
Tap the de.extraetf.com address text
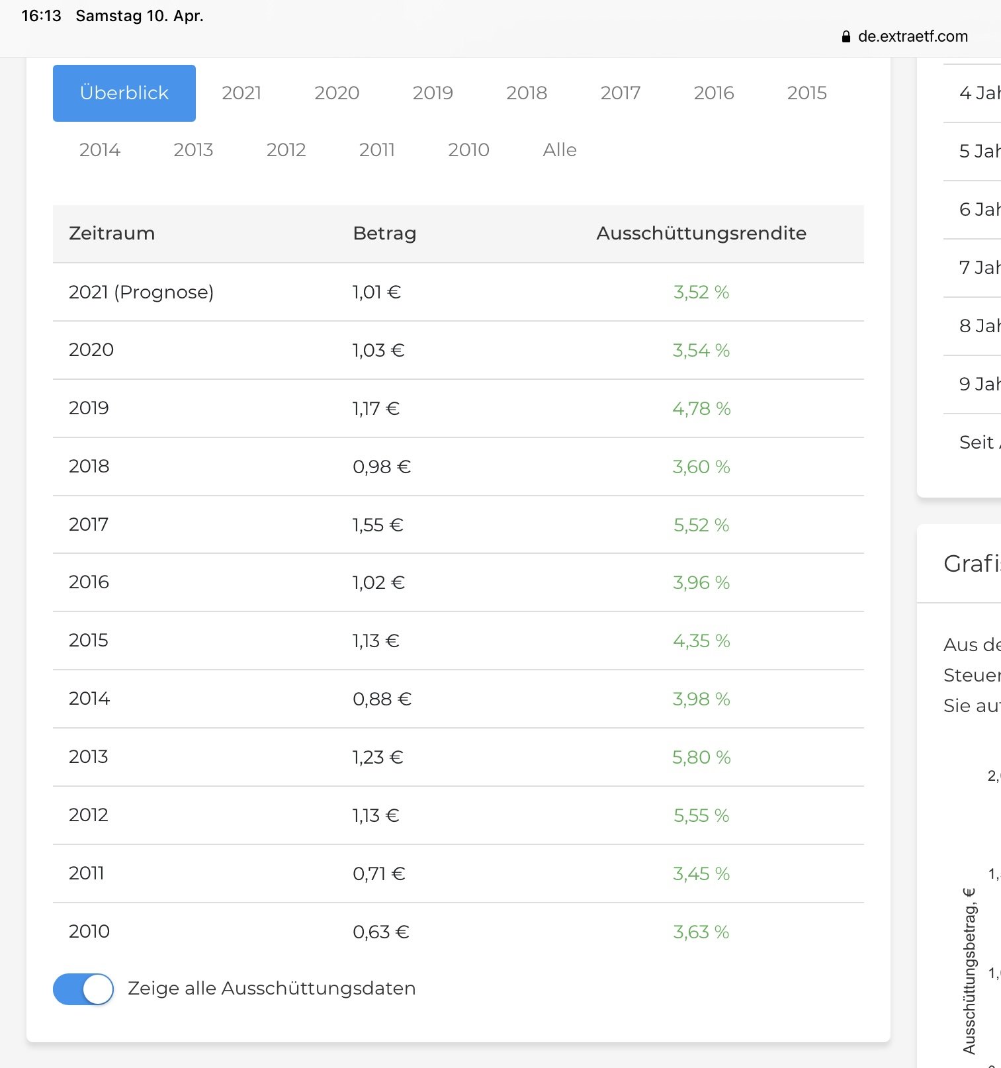point(912,36)
